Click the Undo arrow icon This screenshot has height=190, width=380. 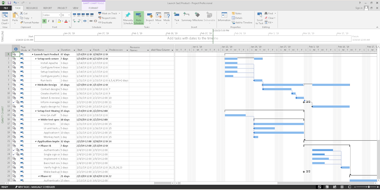tap(15, 3)
